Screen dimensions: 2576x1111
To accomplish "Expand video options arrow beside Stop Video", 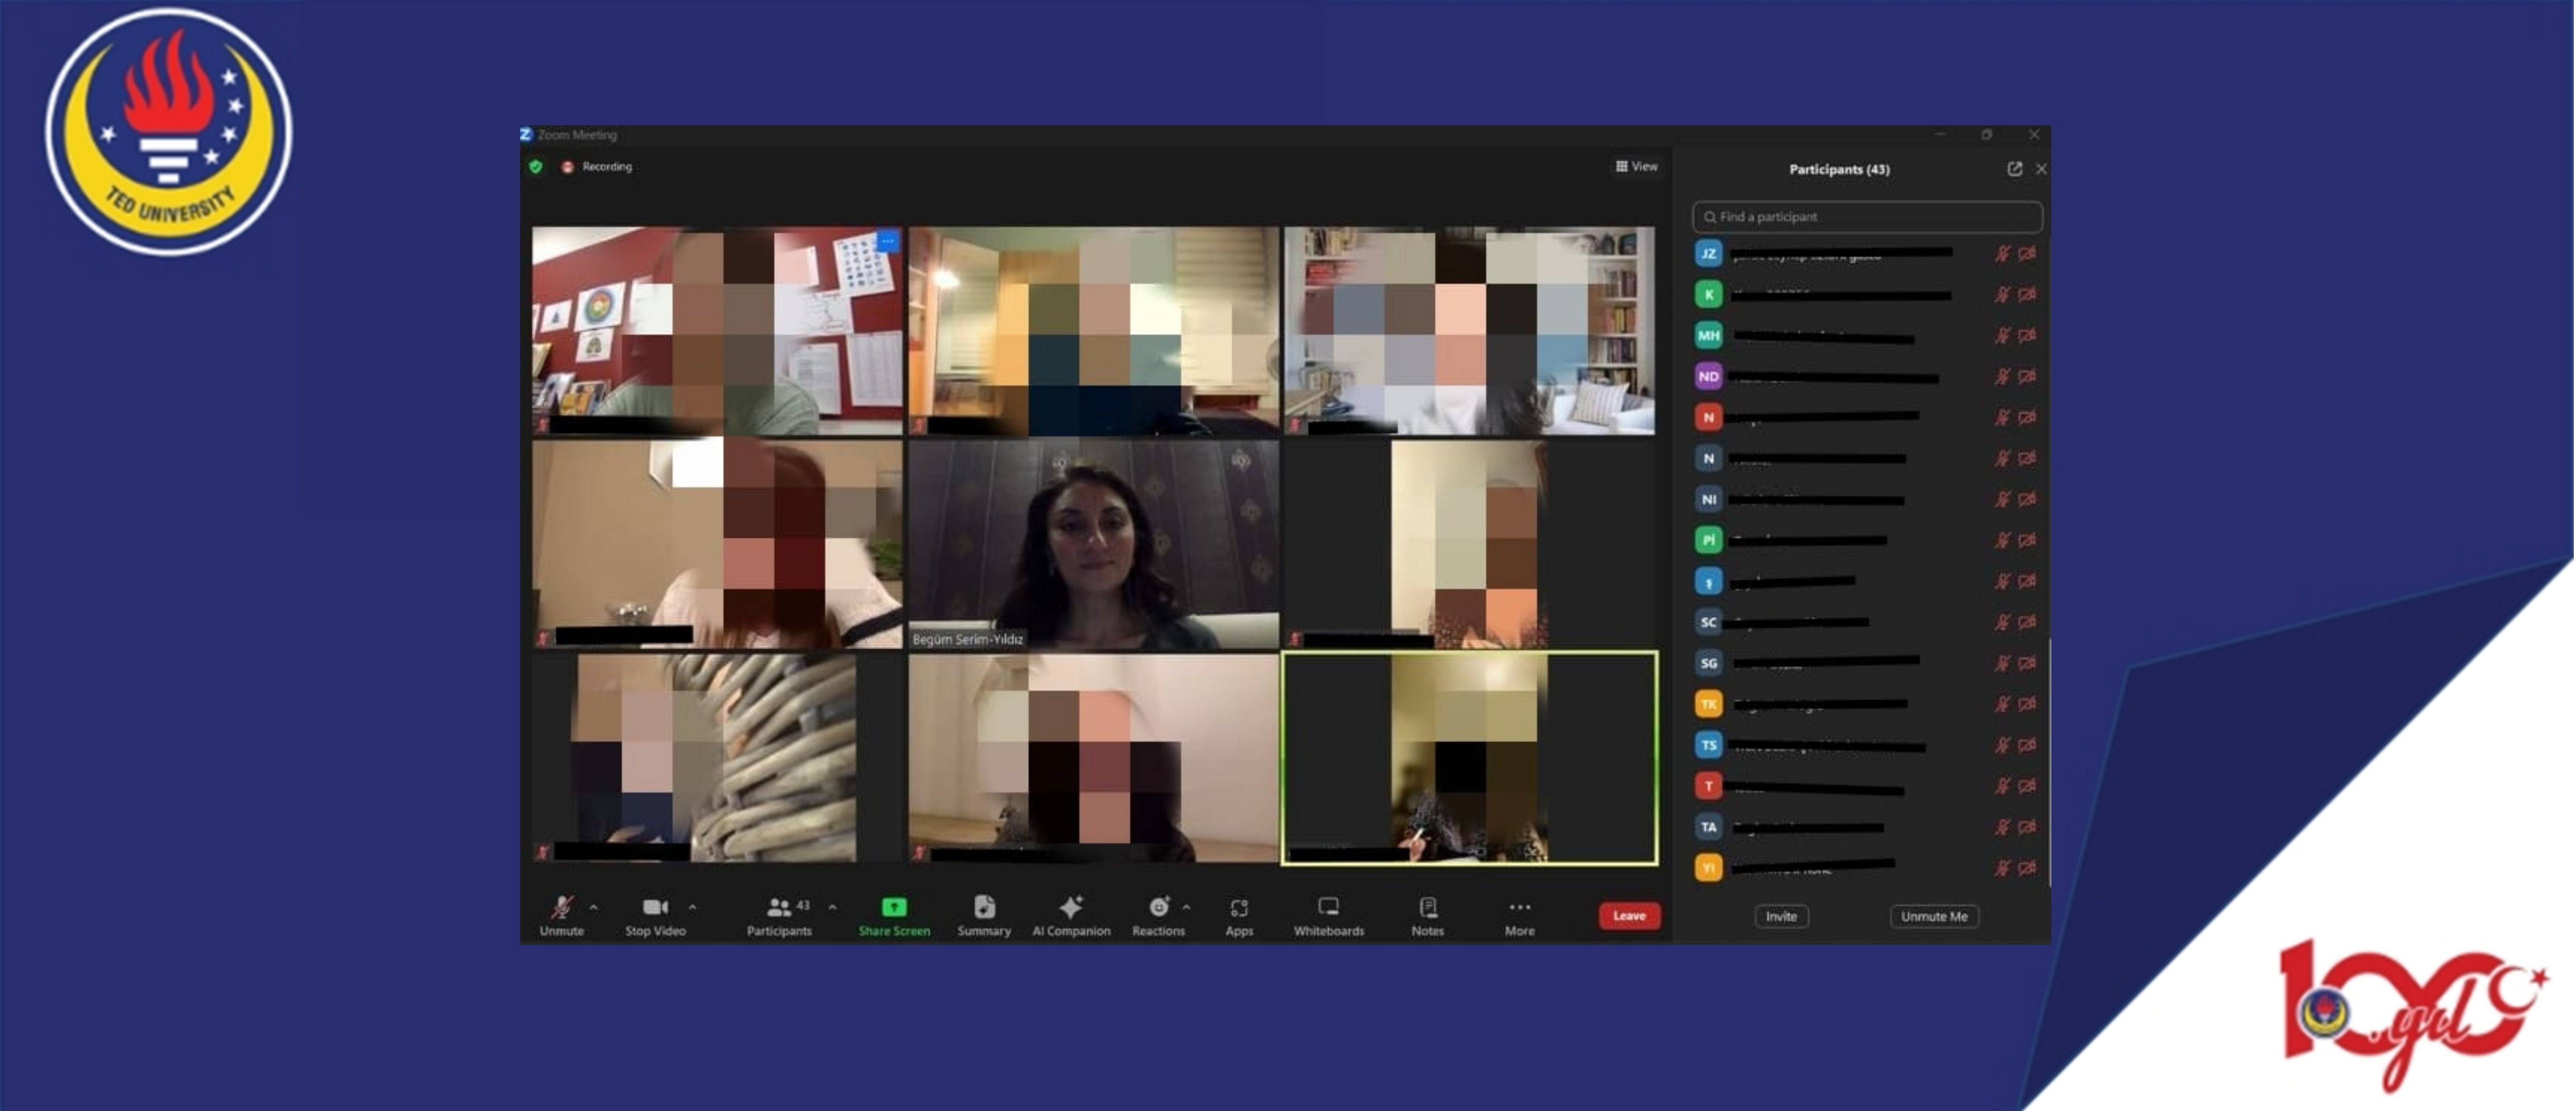I will coord(692,907).
